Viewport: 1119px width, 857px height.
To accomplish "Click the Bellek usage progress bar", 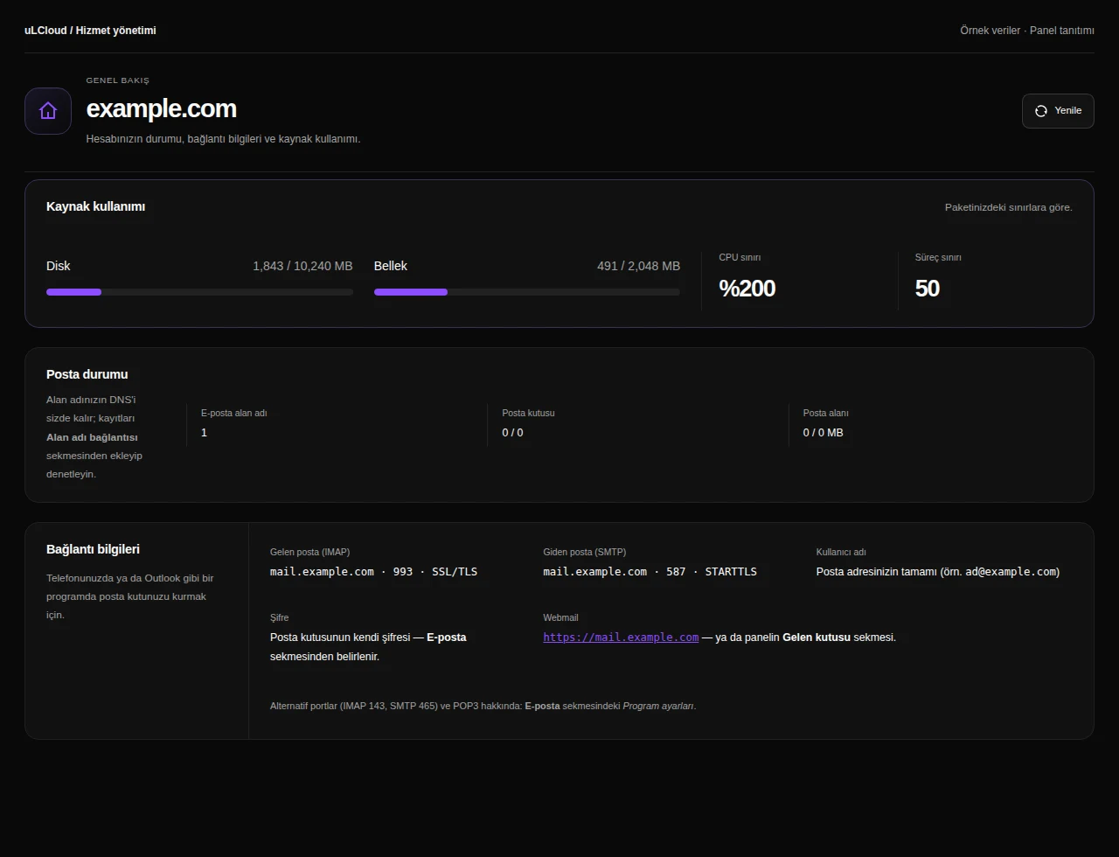I will 527,292.
